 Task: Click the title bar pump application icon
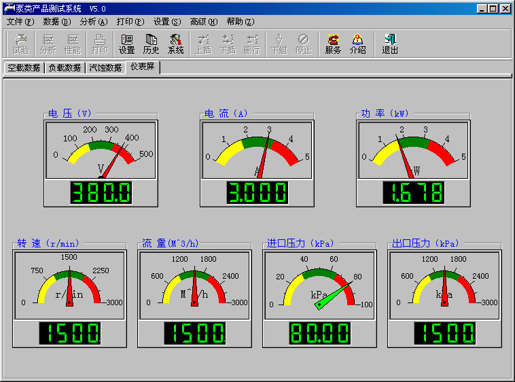[10, 8]
